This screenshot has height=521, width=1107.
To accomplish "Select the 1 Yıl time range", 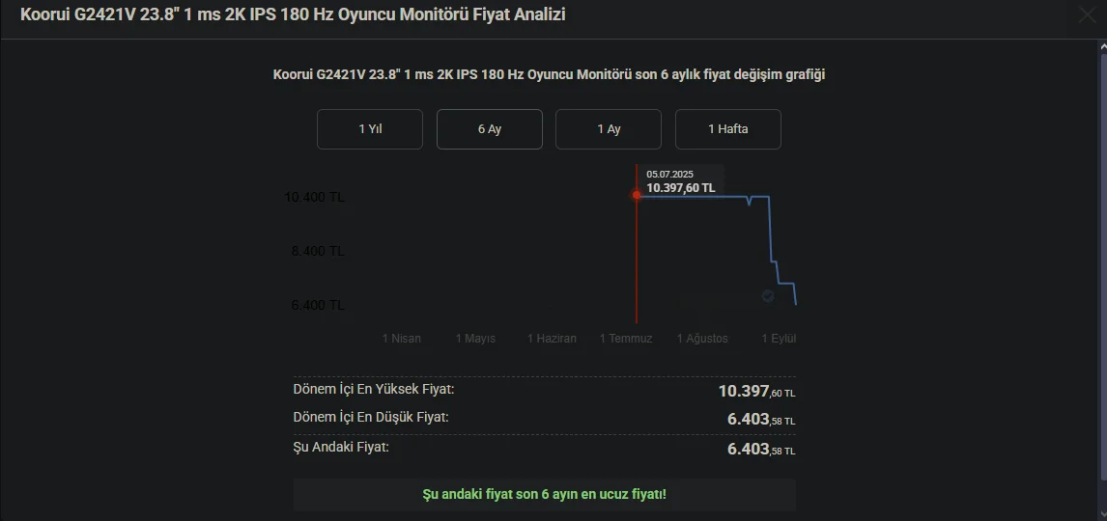I will click(370, 129).
